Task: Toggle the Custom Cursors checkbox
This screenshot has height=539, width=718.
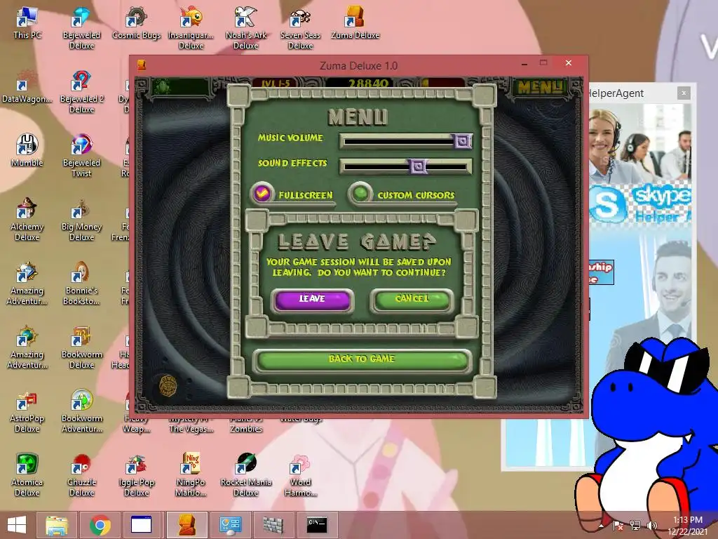Action: [360, 194]
